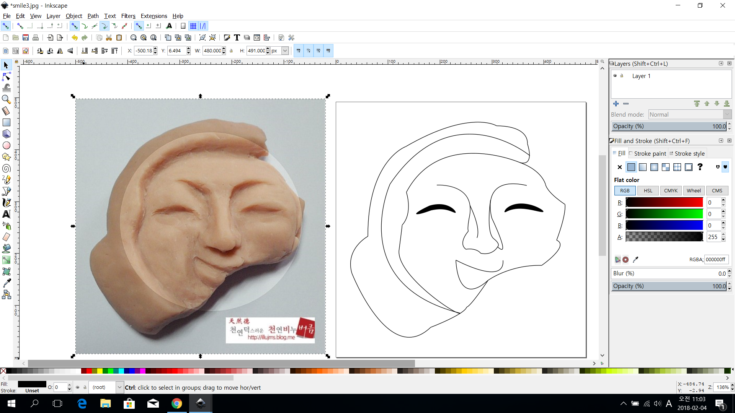Click the Red channel slider
The width and height of the screenshot is (735, 413).
664,202
